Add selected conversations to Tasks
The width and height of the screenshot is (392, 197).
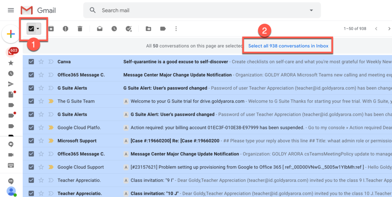coord(129,29)
